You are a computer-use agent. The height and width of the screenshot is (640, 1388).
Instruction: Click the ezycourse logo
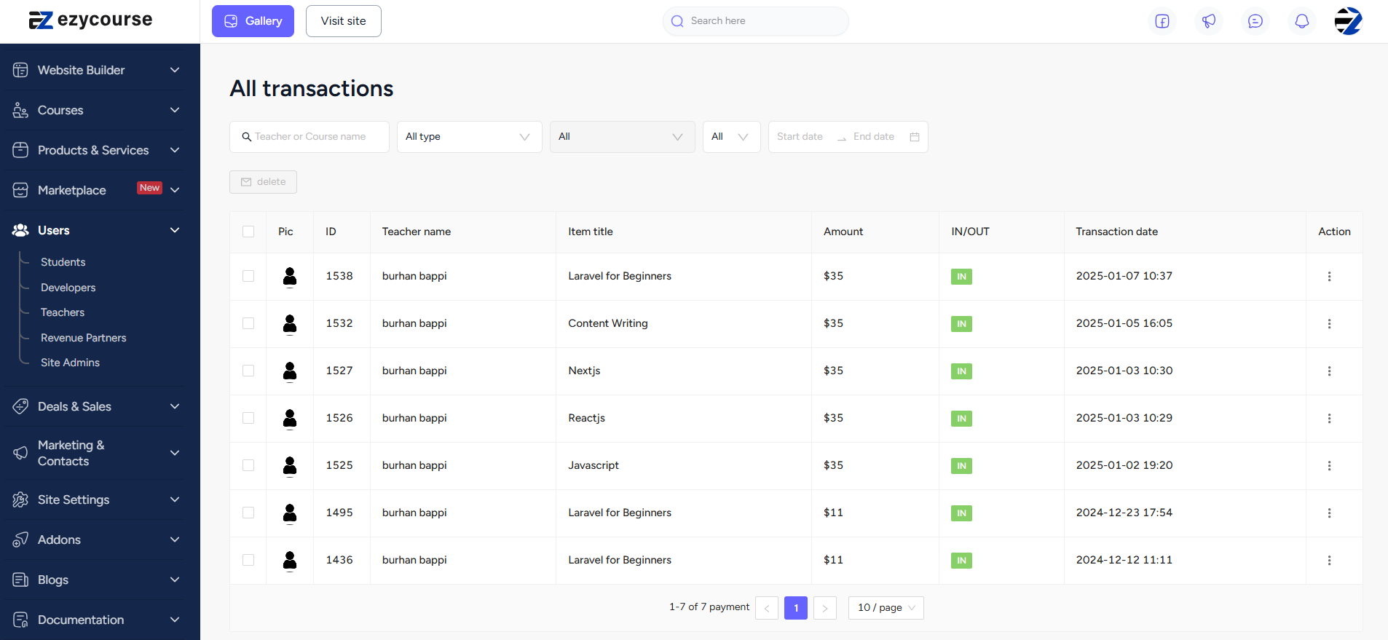(x=91, y=20)
